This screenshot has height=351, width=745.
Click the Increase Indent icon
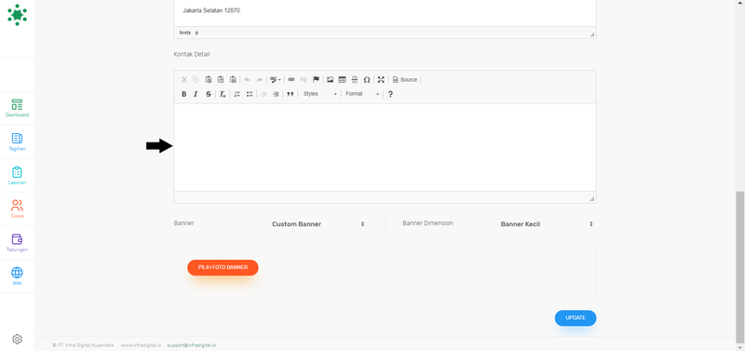point(276,94)
